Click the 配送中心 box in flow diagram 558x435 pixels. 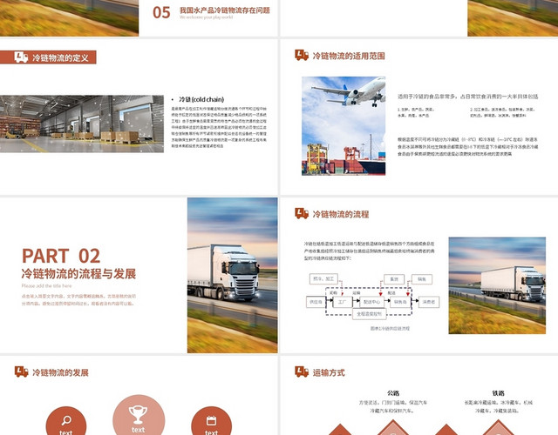point(372,302)
